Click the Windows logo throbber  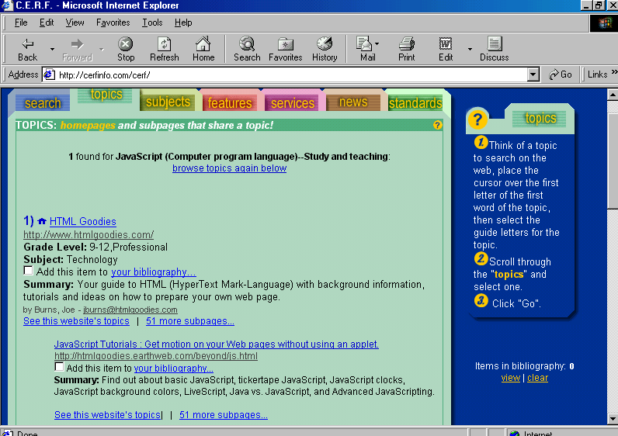pos(604,22)
